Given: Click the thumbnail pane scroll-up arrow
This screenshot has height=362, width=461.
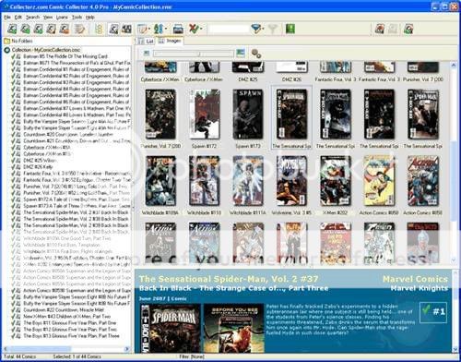Looking at the screenshot, I should pos(454,66).
